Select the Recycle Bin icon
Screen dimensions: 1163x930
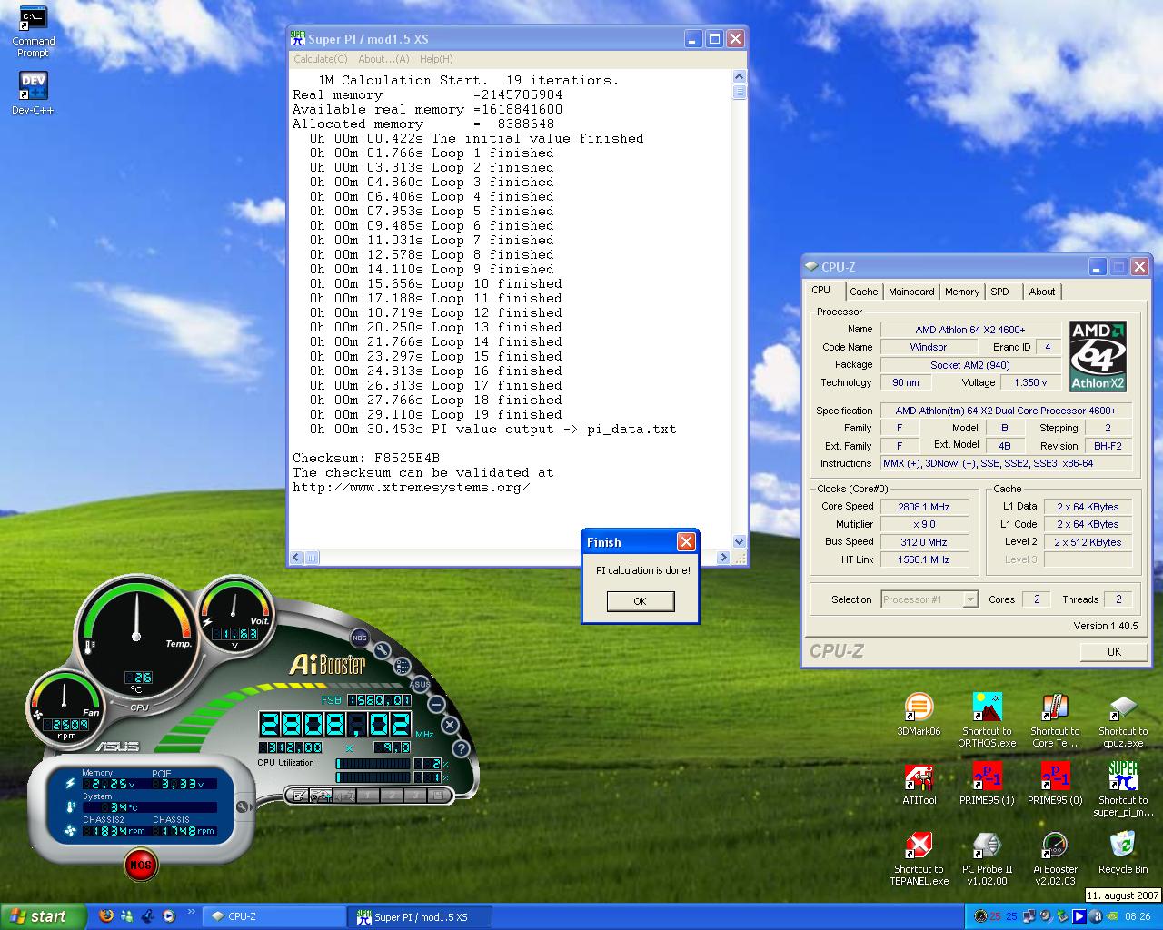pos(1123,853)
